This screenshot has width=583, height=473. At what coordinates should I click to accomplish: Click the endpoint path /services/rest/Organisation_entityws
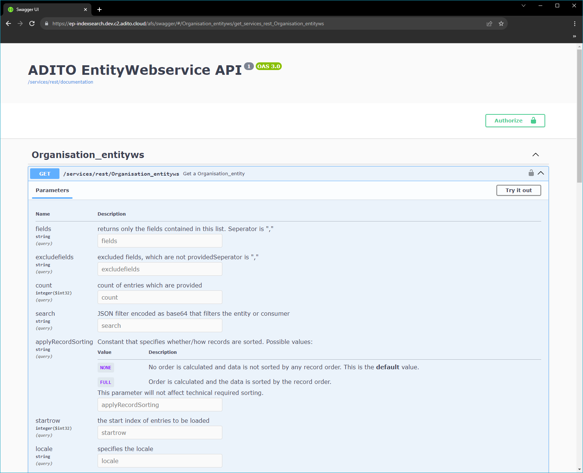121,174
